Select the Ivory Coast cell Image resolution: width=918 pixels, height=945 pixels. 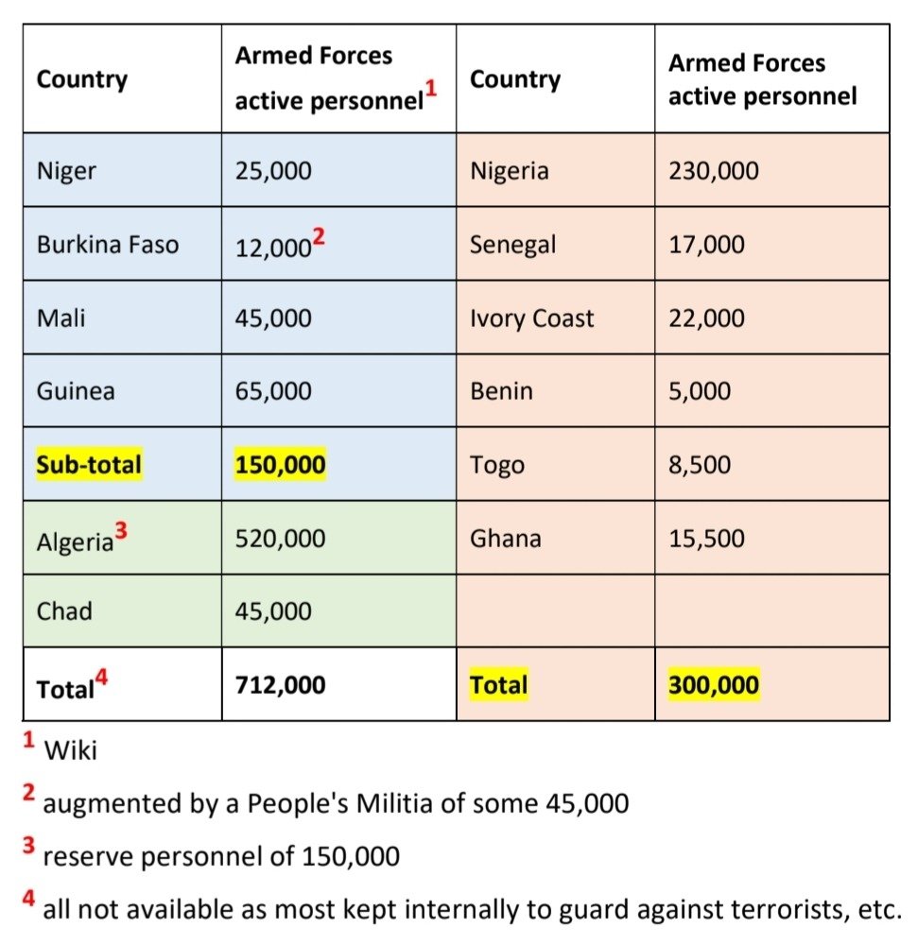pyautogui.click(x=531, y=318)
